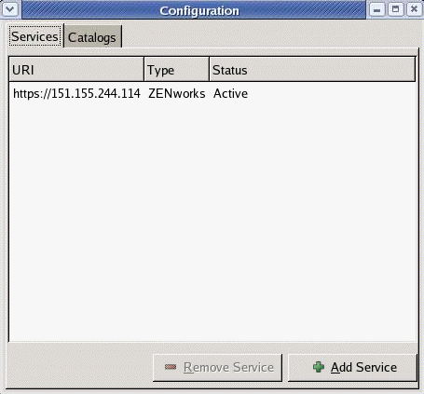
Task: Sort by the URI column header
Action: [76, 69]
